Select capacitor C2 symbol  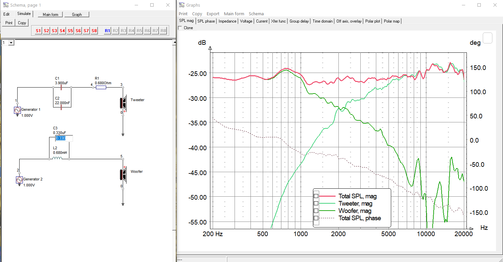pos(62,107)
